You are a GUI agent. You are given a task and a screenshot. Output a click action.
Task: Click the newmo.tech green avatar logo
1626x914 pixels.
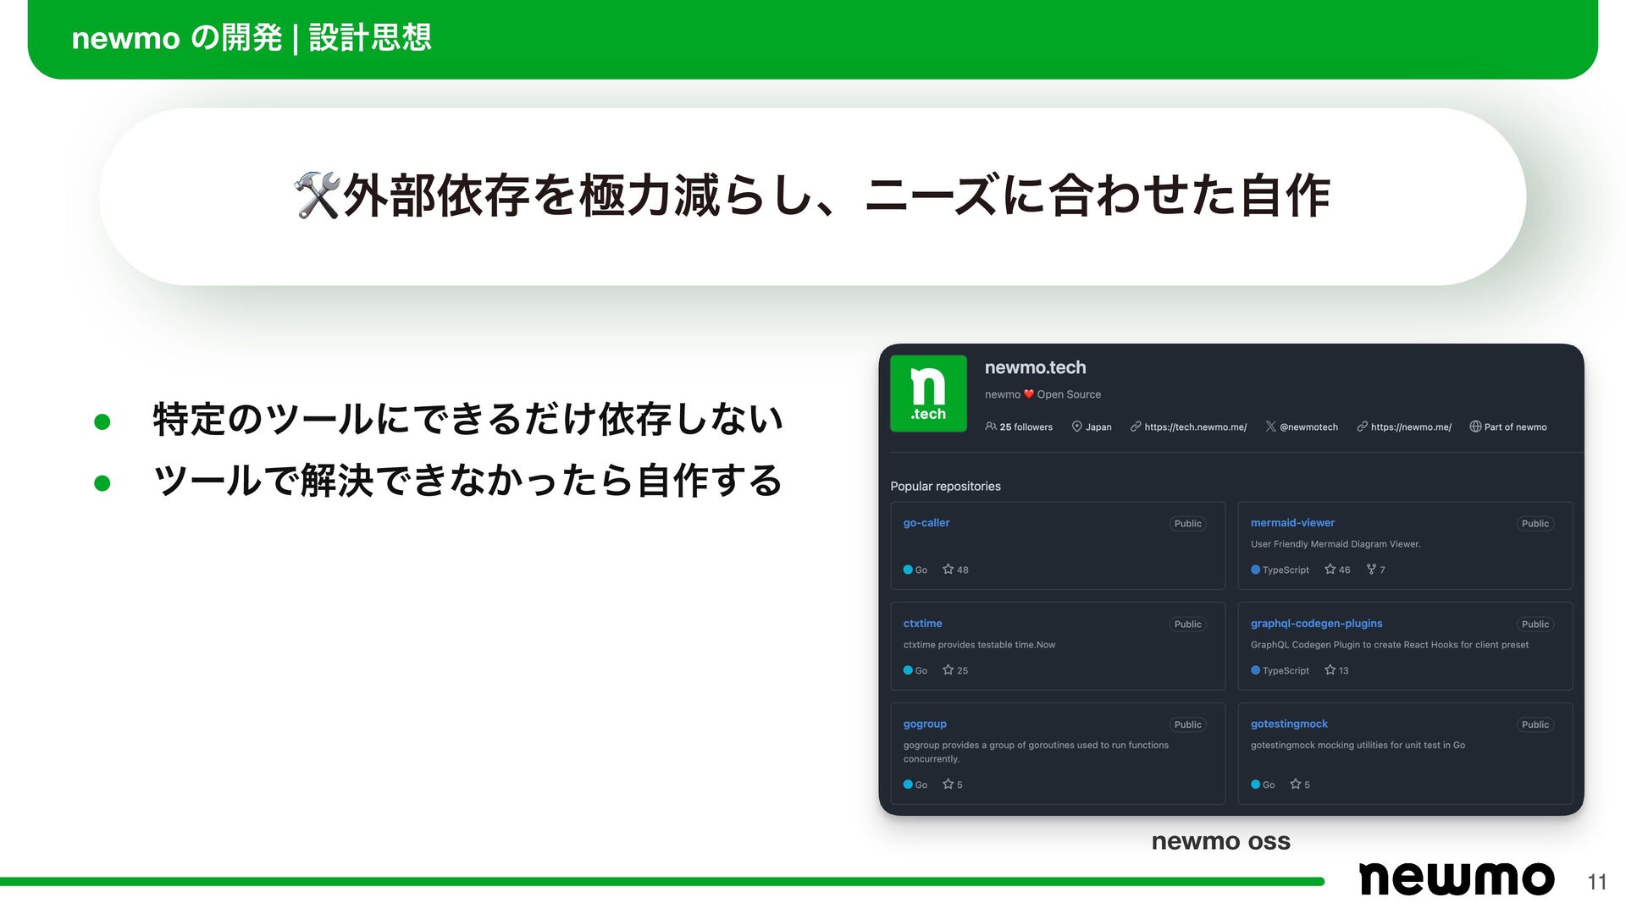[928, 394]
